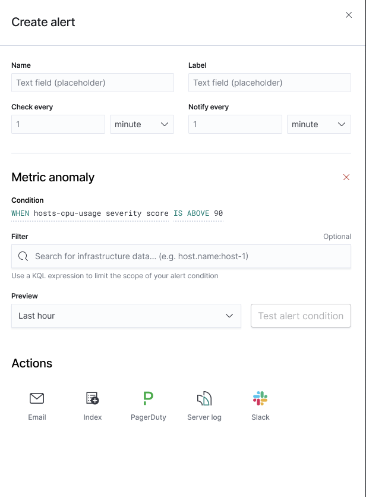Add a Server log action
The image size is (366, 497).
(204, 398)
